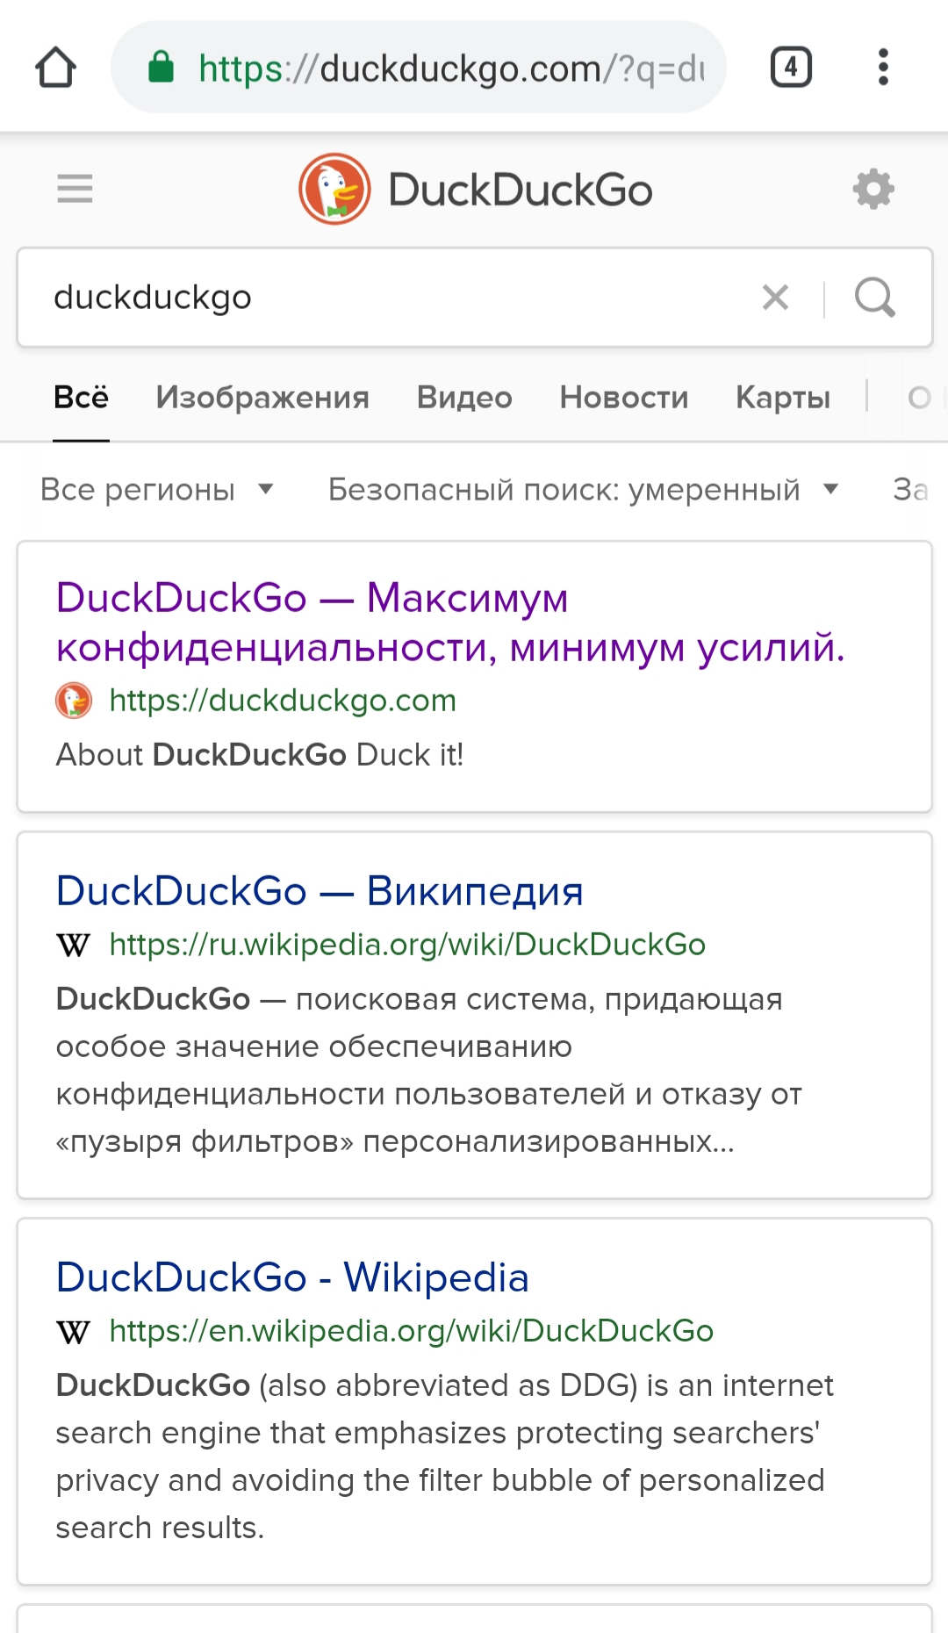Viewport: 948px width, 1633px height.
Task: Select the Новости tab
Action: [624, 398]
